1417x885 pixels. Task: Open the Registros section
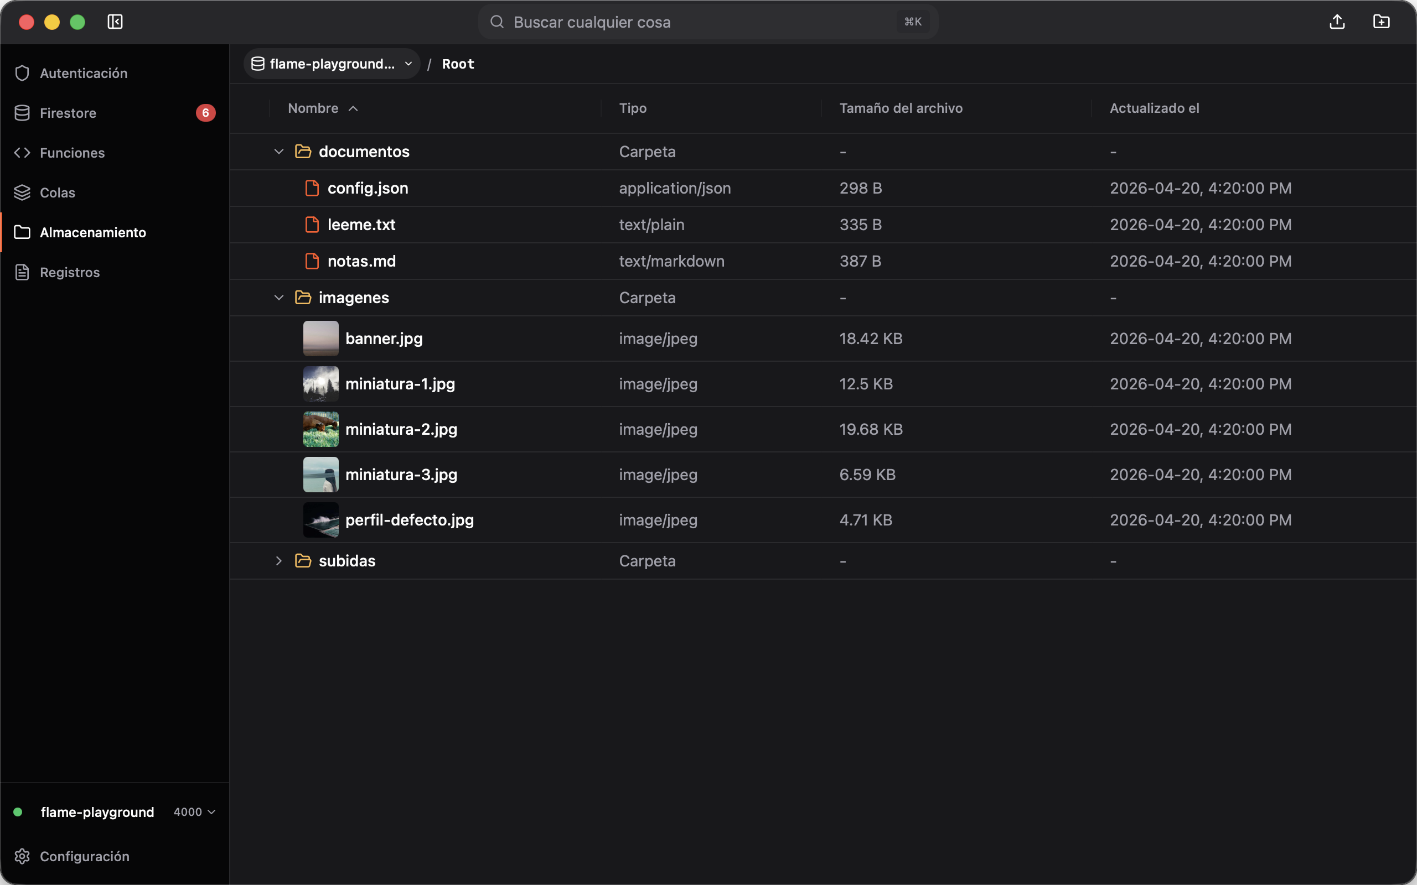click(115, 272)
